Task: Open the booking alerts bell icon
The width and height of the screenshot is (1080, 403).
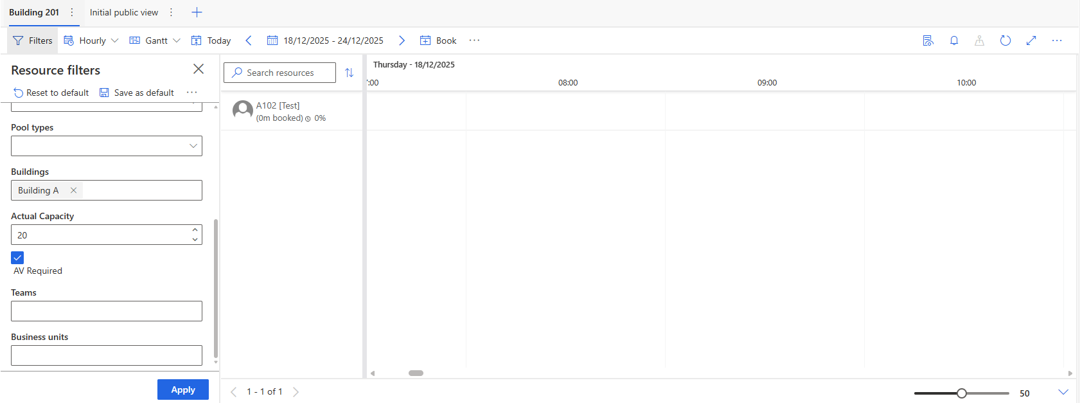Action: 954,40
